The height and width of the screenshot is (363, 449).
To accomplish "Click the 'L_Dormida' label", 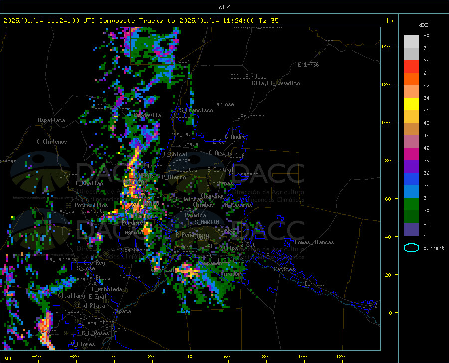I will [x=312, y=284].
